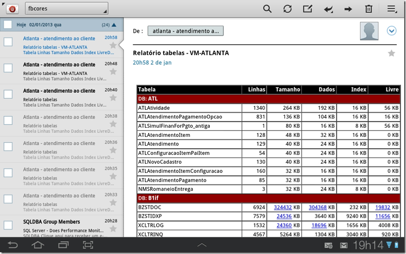406x254 pixels.
Task: Forward the message with the arrow icon
Action: (348, 9)
